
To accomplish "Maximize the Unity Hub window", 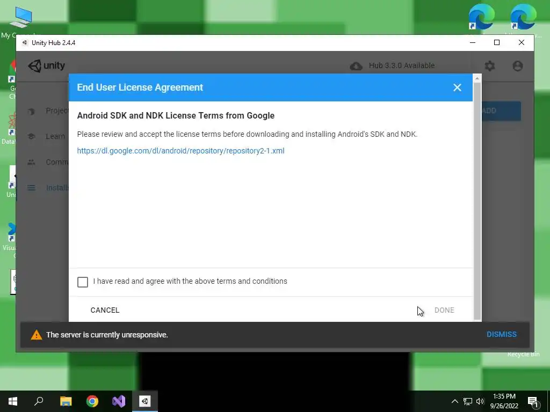I will click(x=497, y=43).
